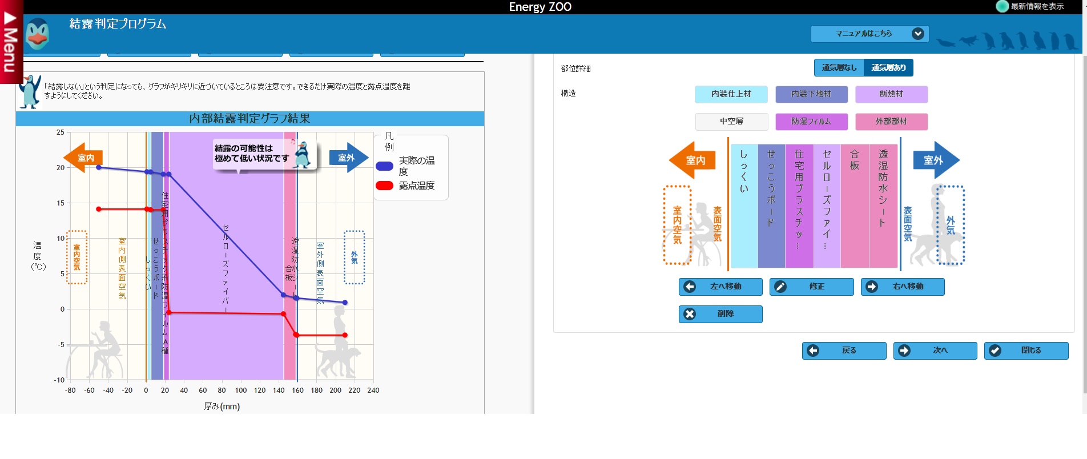The image size is (1087, 459).
Task: Add 中空層 layer
Action: click(x=731, y=122)
